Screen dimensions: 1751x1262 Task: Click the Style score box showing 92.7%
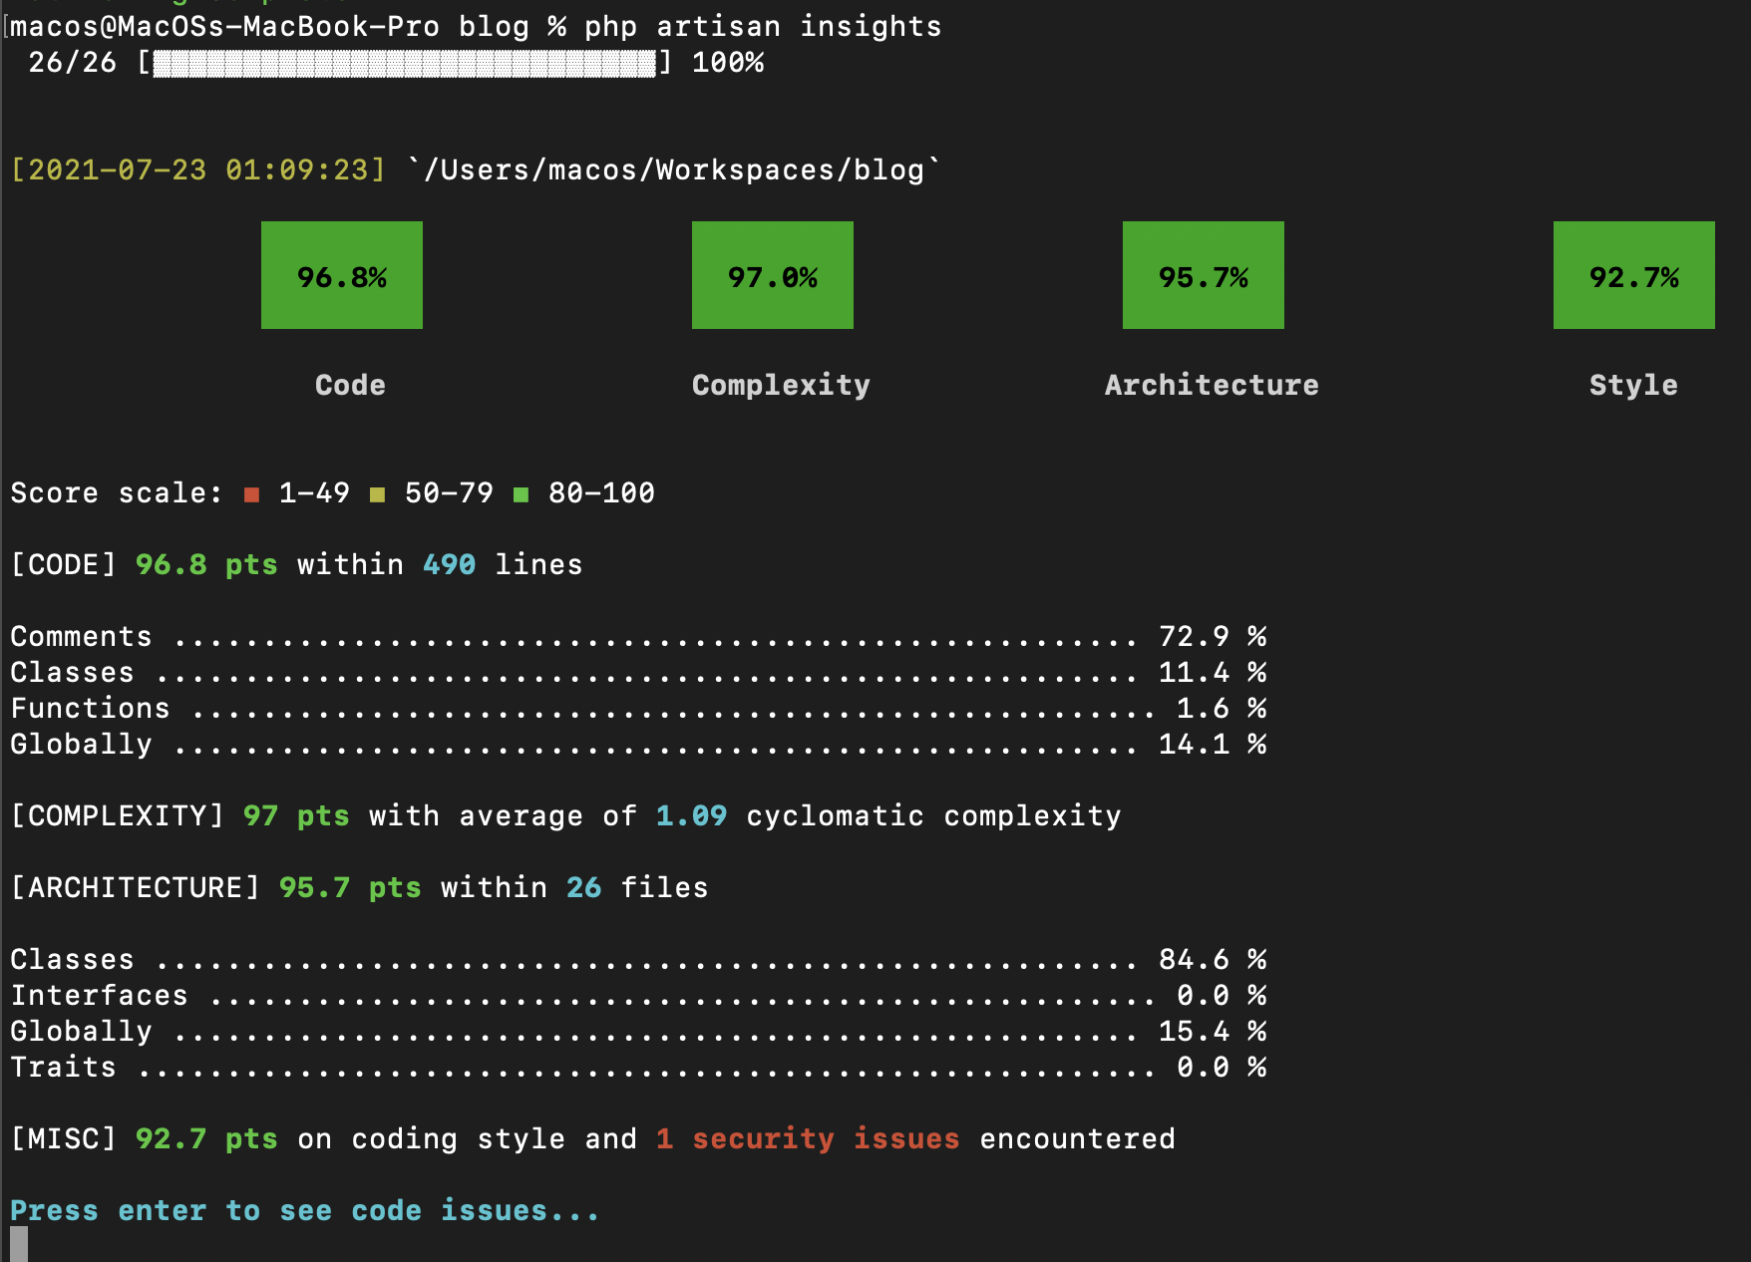(1633, 275)
